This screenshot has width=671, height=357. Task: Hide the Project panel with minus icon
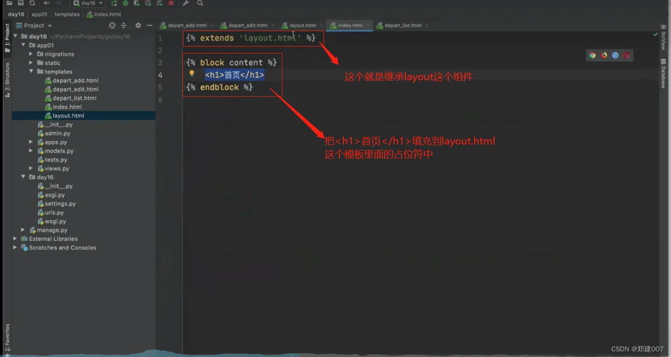coord(149,25)
